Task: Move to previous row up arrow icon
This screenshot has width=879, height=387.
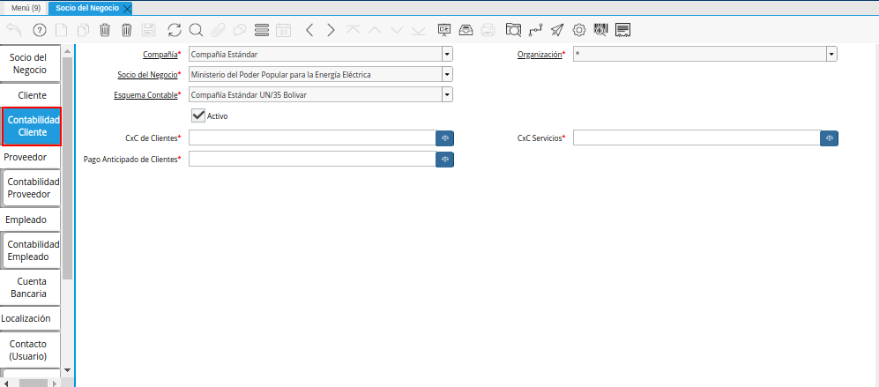Action: pyautogui.click(x=375, y=30)
